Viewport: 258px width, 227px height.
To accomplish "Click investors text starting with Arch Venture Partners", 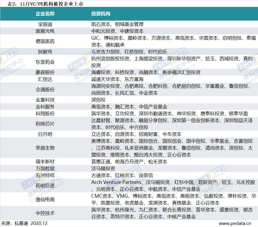I will point(173,186).
